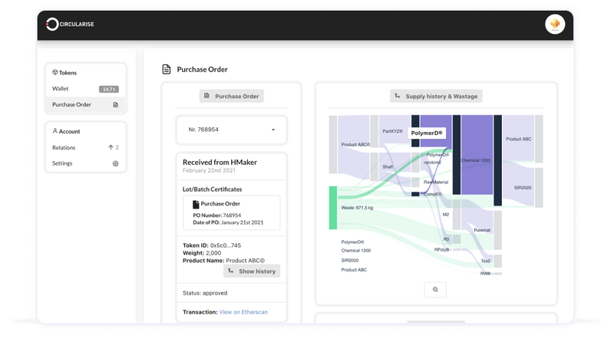Select the Supply history & Wastage tab
The image size is (614, 339).
tap(436, 96)
